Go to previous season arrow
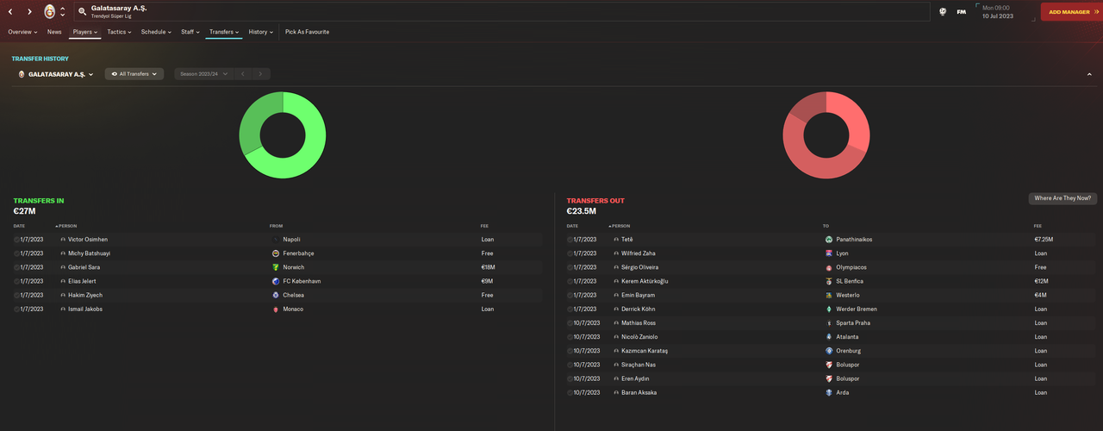This screenshot has width=1103, height=431. (x=243, y=74)
